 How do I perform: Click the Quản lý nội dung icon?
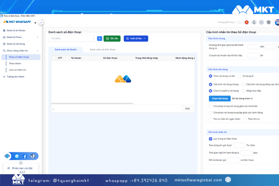point(4,44)
